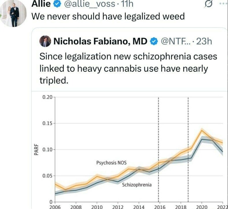Open quoted post about schizophrenia cases tripling

click(x=128, y=68)
